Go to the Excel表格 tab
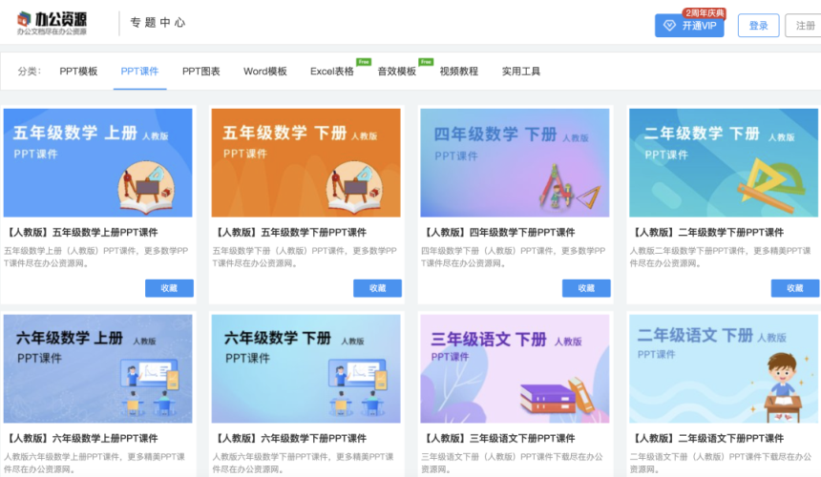 pyautogui.click(x=331, y=72)
